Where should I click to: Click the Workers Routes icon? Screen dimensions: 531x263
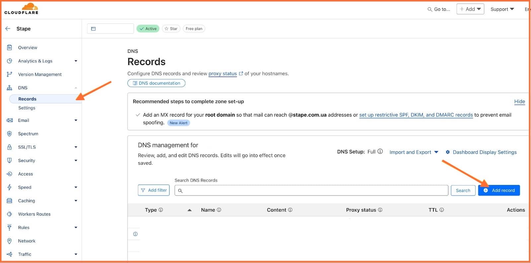click(x=10, y=214)
